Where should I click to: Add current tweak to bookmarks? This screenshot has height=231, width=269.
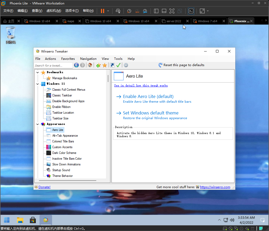coord(98,65)
